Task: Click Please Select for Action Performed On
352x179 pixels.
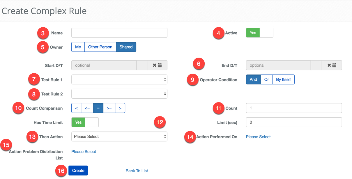Action: coord(258,137)
